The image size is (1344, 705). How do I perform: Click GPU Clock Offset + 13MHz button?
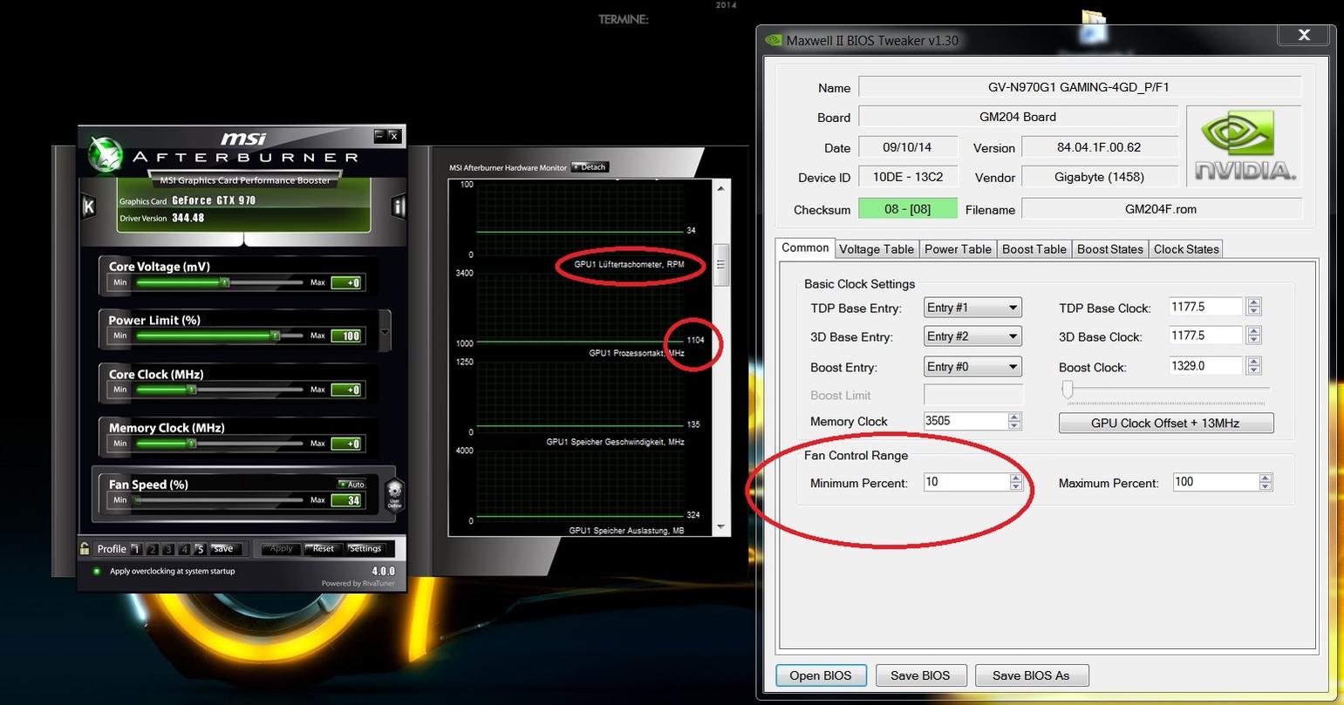(x=1165, y=423)
